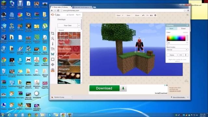The height and width of the screenshot is (117, 208).
Task: Switch to the second Chrome tab
Action: [x=82, y=7]
